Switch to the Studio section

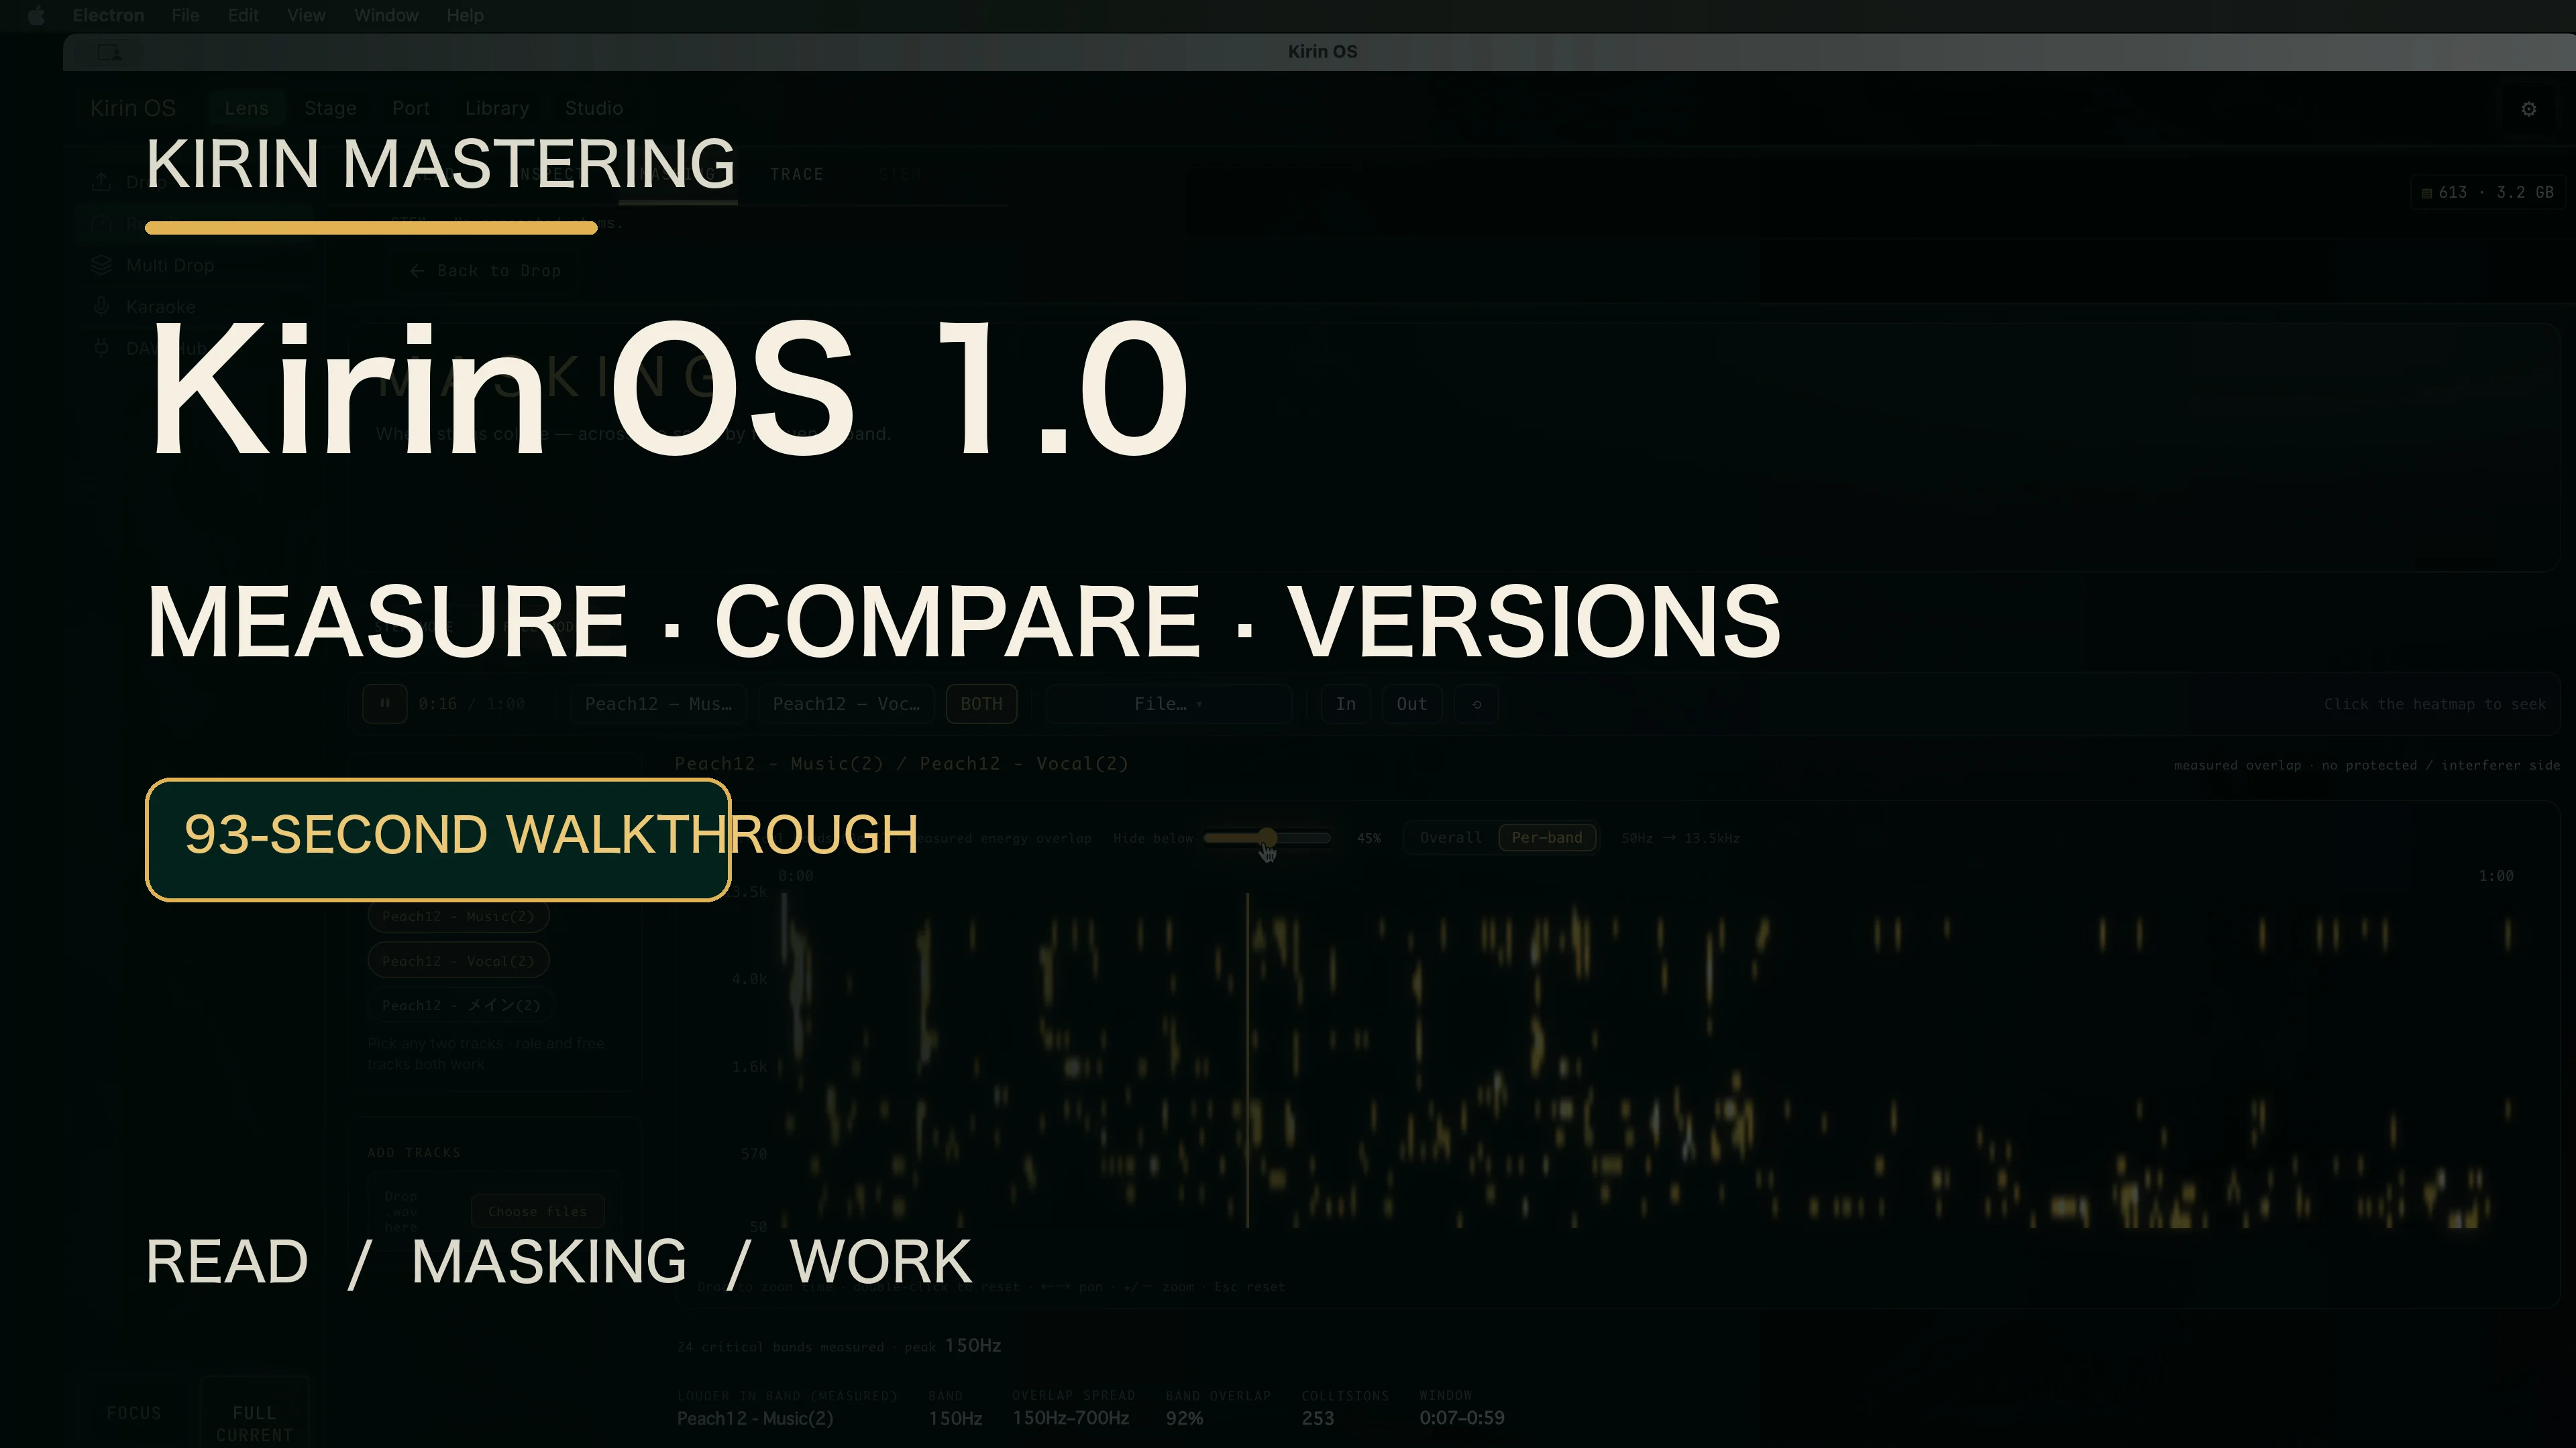point(594,108)
